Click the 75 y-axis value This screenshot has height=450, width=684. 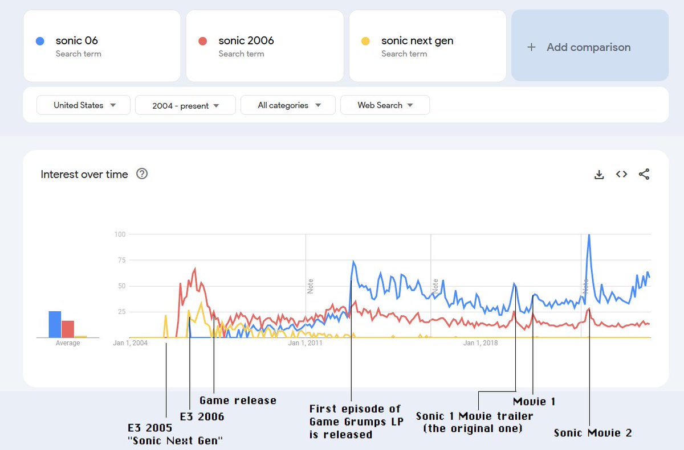coord(121,260)
